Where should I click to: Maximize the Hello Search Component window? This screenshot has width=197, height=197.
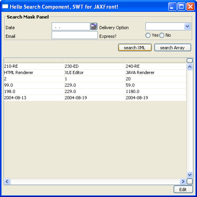coord(181,7)
